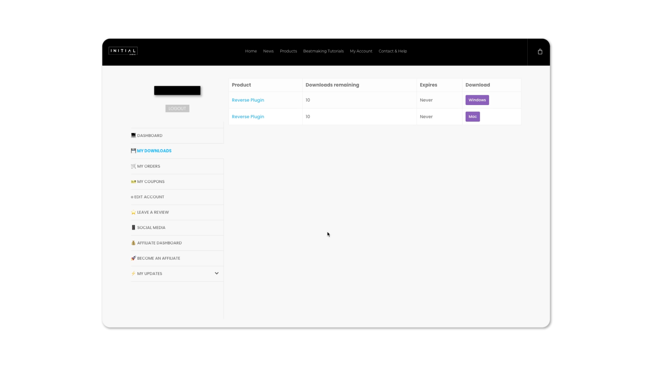Open My Account in top navigation
The height and width of the screenshot is (366, 652).
361,51
